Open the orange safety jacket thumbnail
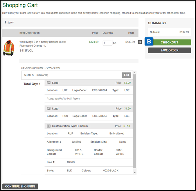Viewport: 196px width, 191px height. point(8,48)
